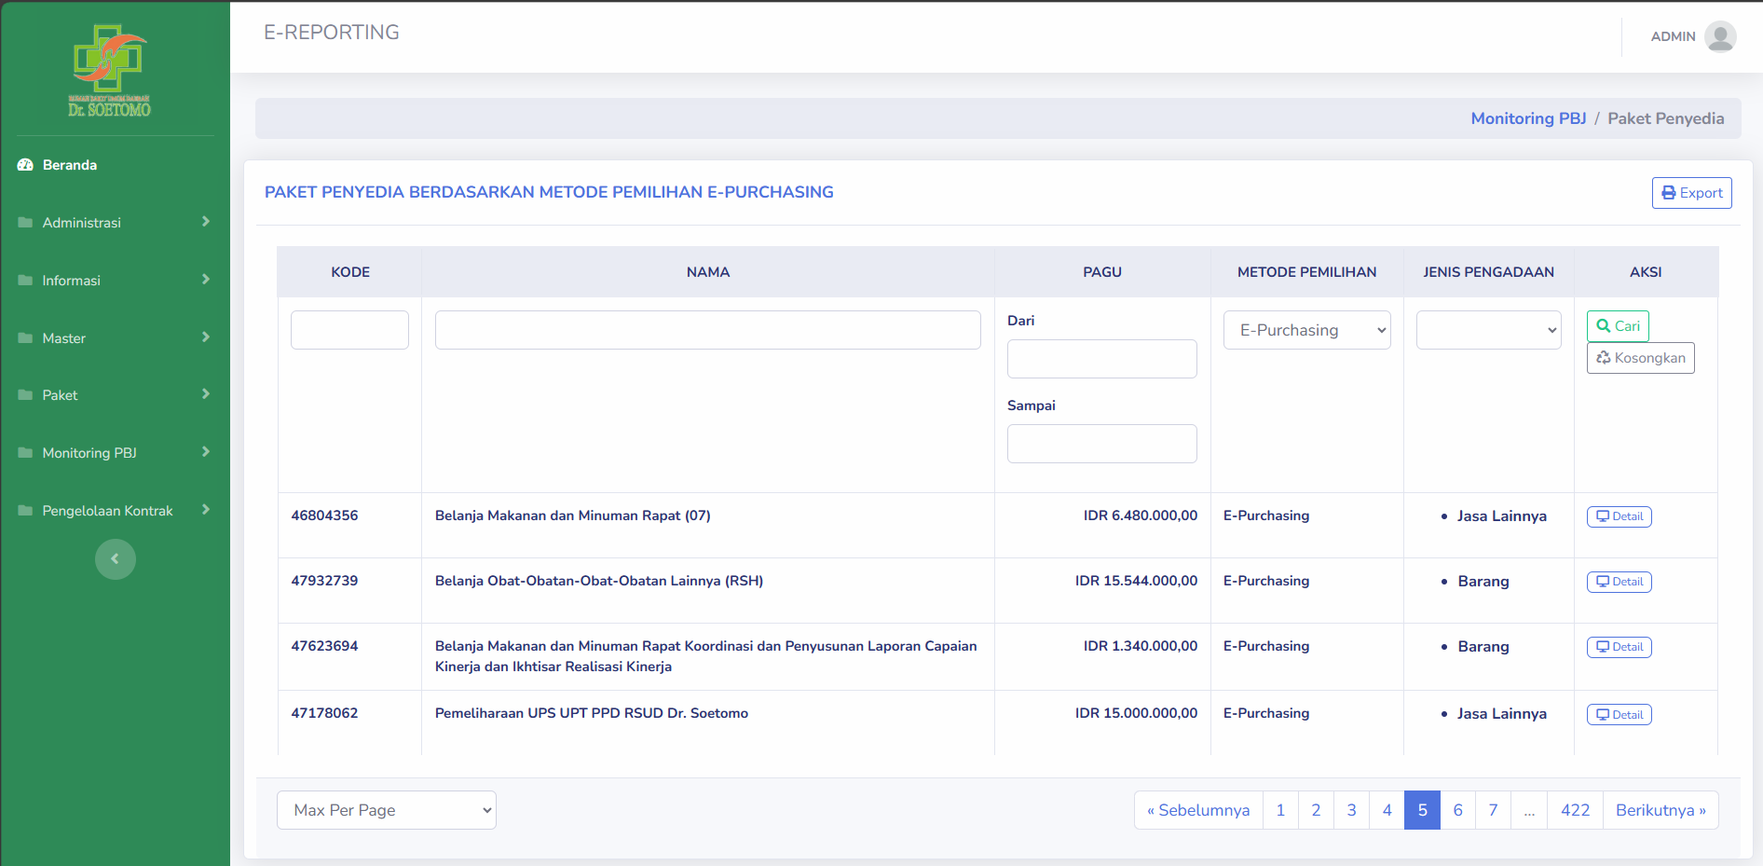Image resolution: width=1763 pixels, height=866 pixels.
Task: Click the Kode filter input field
Action: click(x=349, y=330)
